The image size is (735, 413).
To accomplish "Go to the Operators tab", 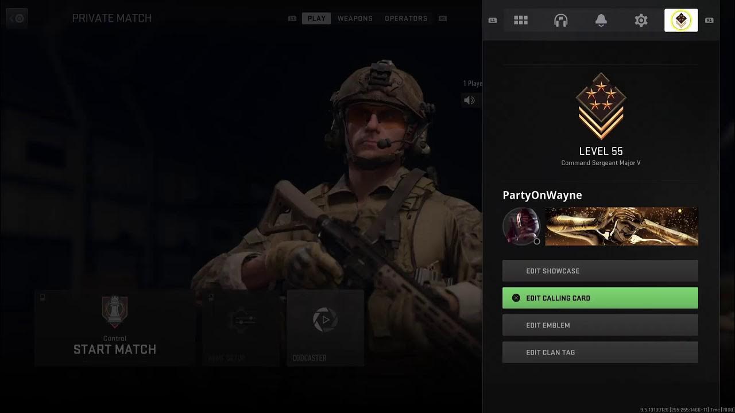I will pyautogui.click(x=406, y=18).
